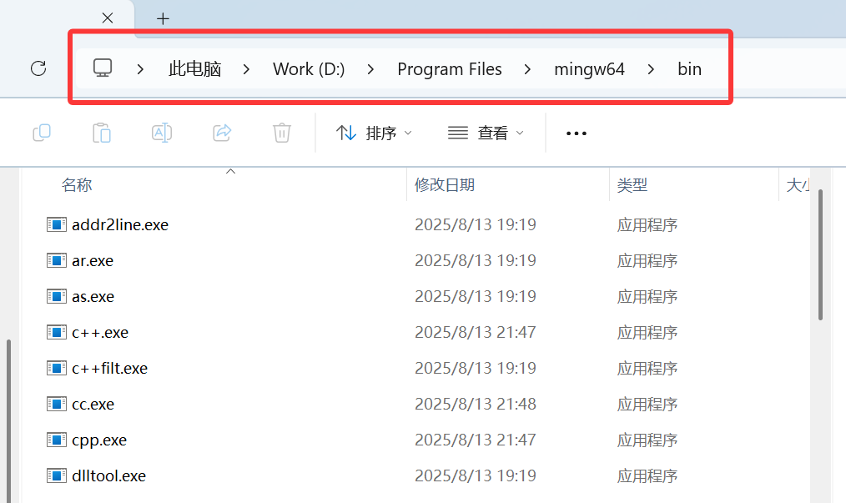Select the ar.exe file
The width and height of the screenshot is (846, 503).
click(x=93, y=260)
